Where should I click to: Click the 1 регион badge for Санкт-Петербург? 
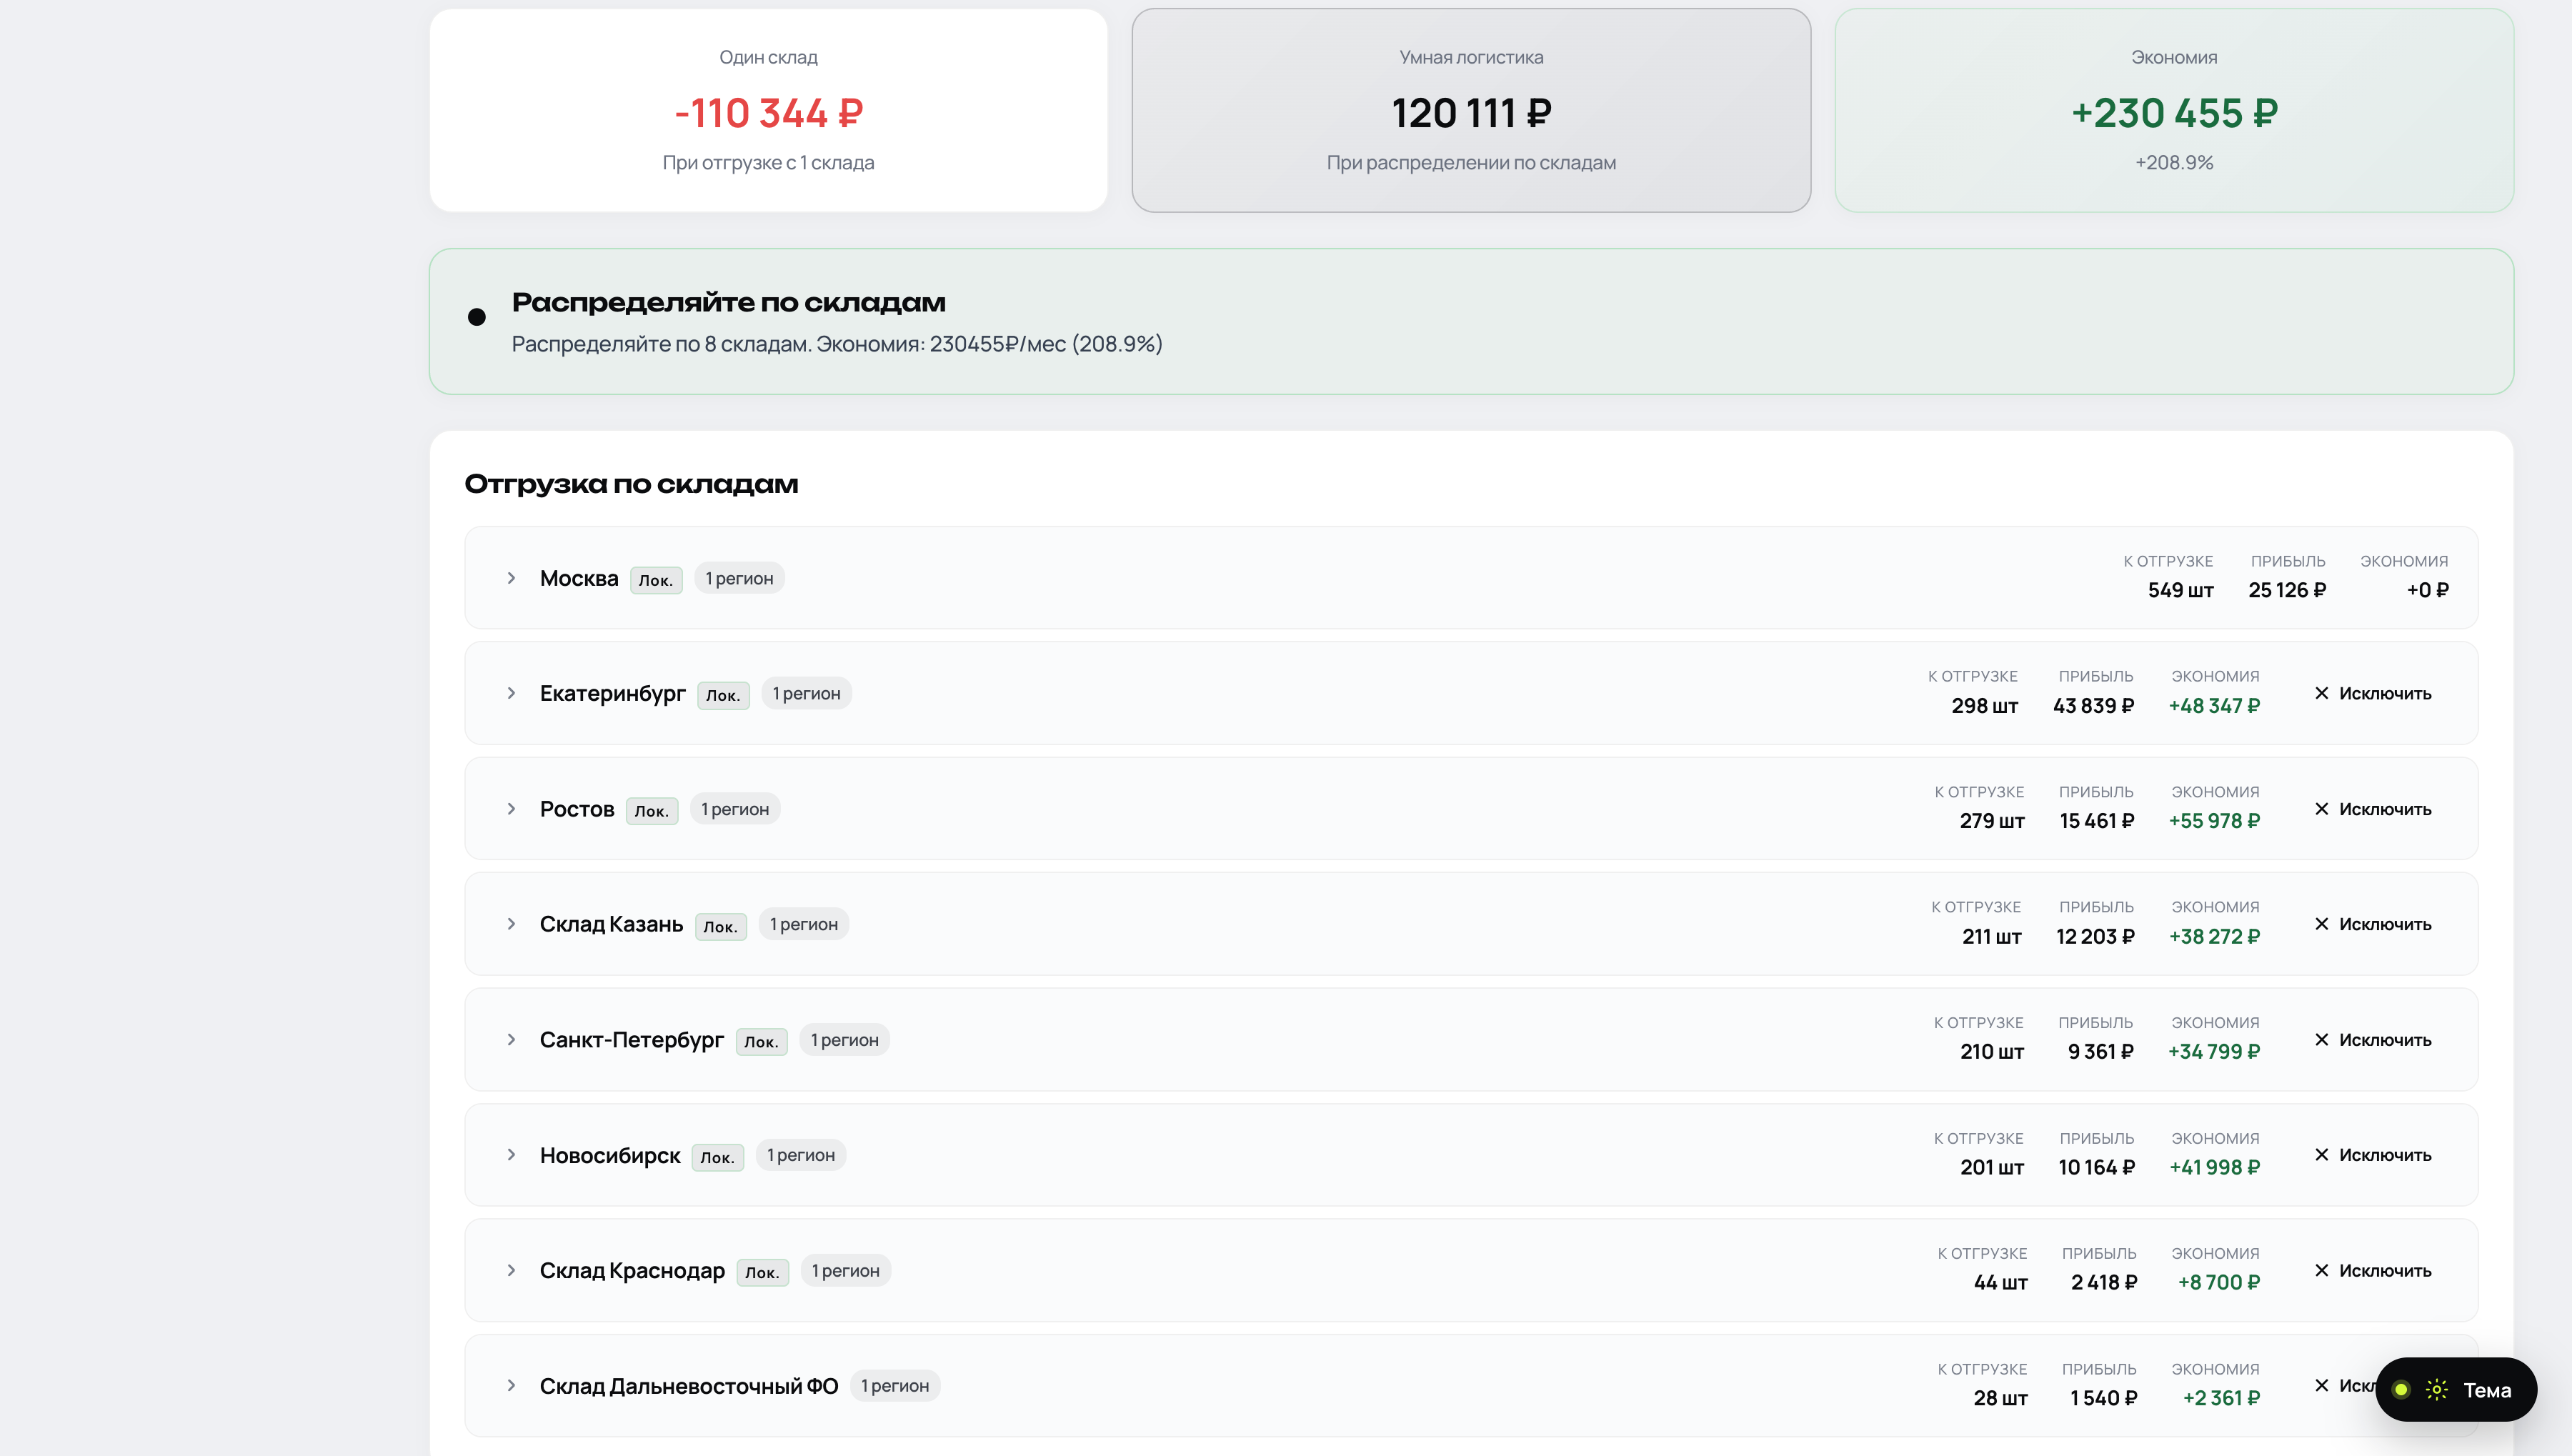click(x=845, y=1040)
